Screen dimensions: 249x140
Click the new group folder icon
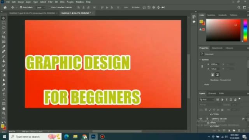tap(234, 131)
